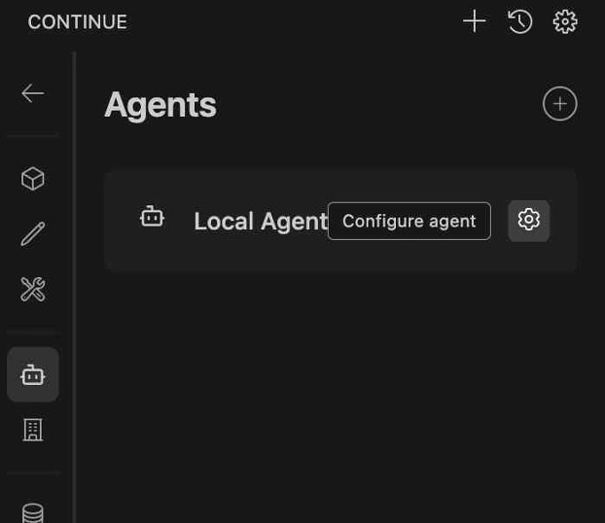605x523 pixels.
Task: Click the robot icon beside Local Agent
Action: click(152, 217)
